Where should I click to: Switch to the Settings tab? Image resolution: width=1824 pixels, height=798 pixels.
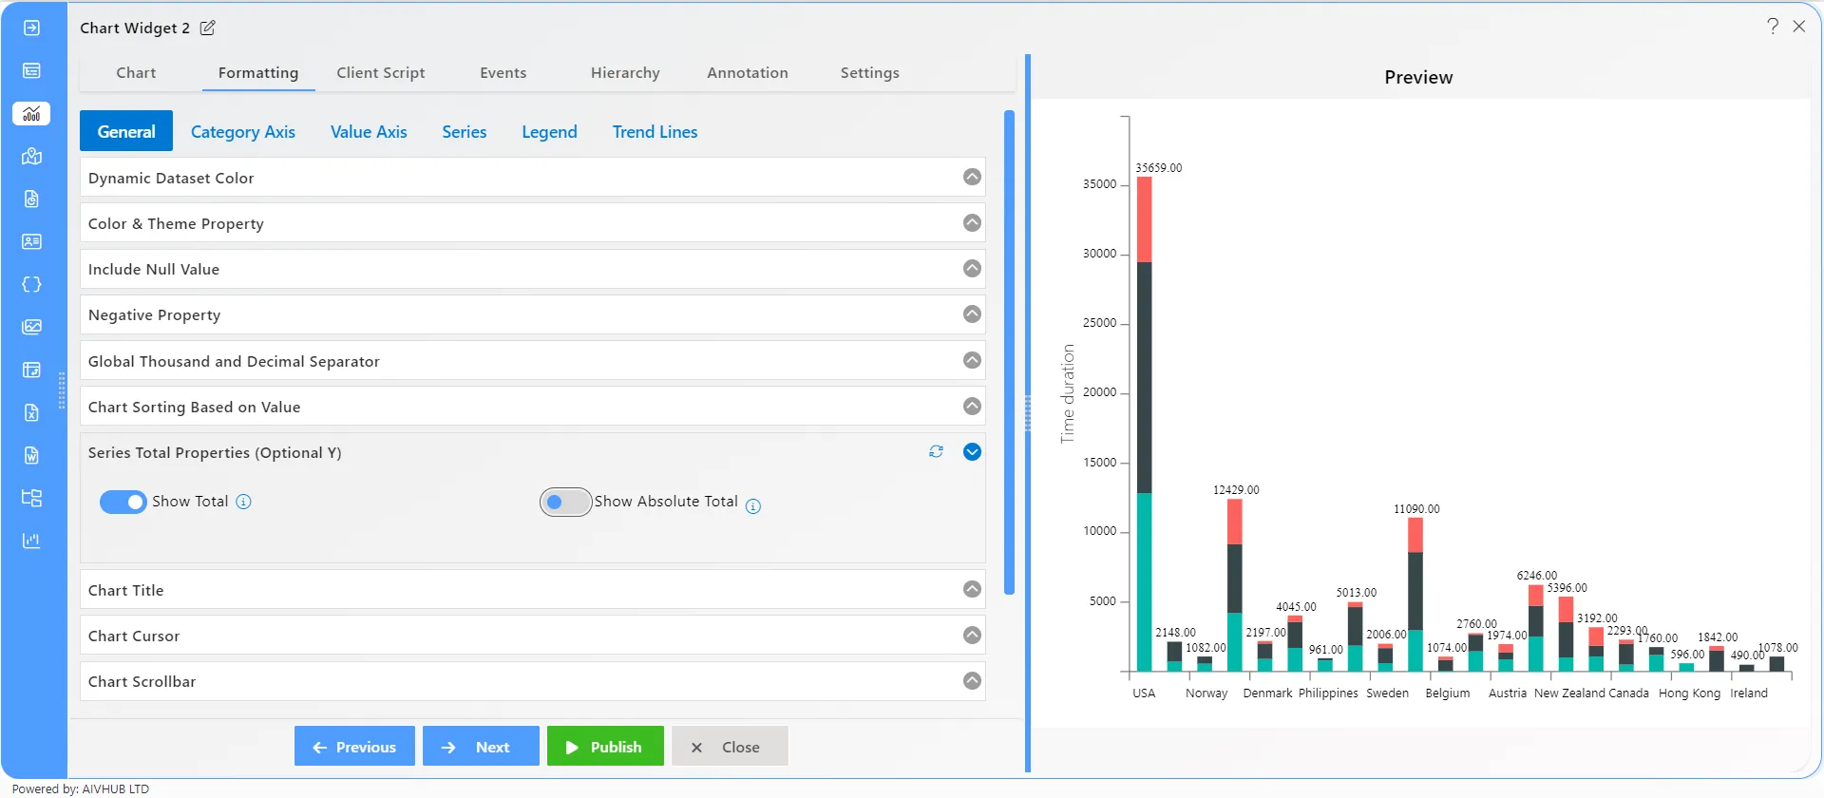[870, 72]
